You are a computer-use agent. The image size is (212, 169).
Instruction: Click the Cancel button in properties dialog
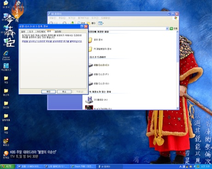click(x=64, y=91)
